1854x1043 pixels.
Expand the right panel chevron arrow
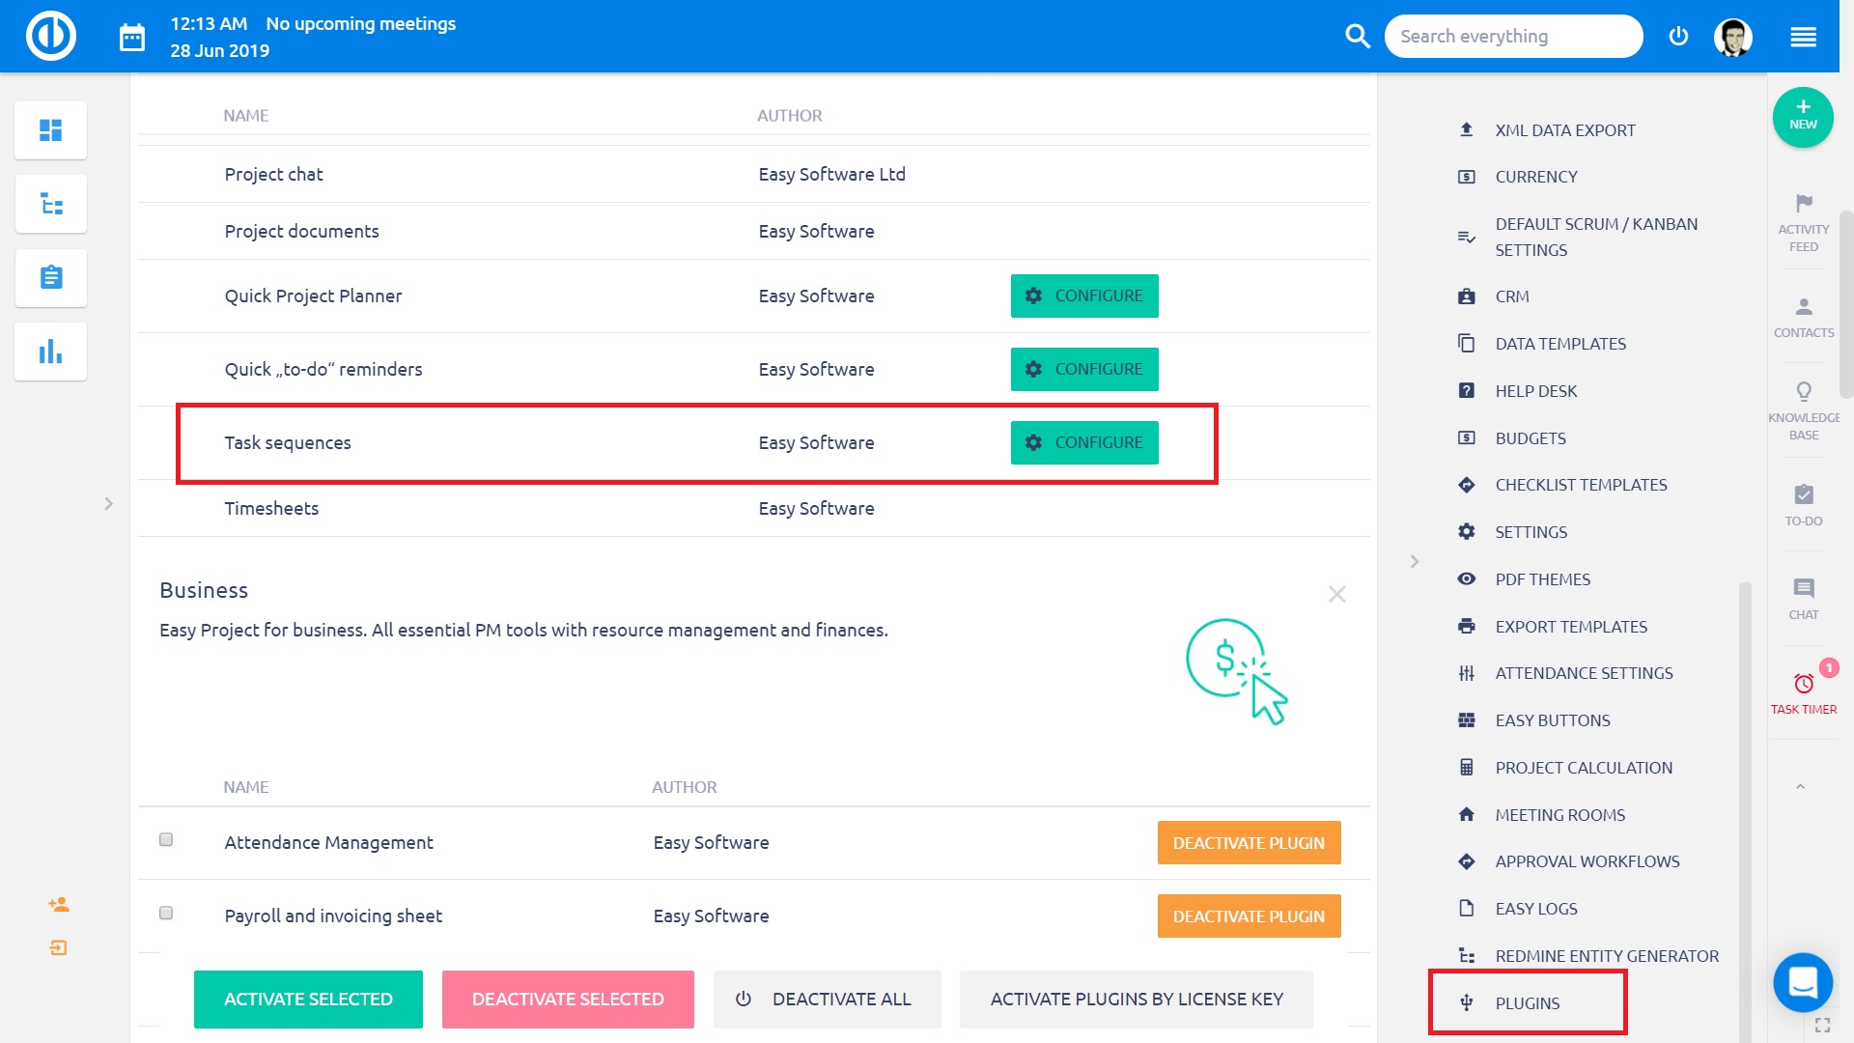pos(1415,561)
